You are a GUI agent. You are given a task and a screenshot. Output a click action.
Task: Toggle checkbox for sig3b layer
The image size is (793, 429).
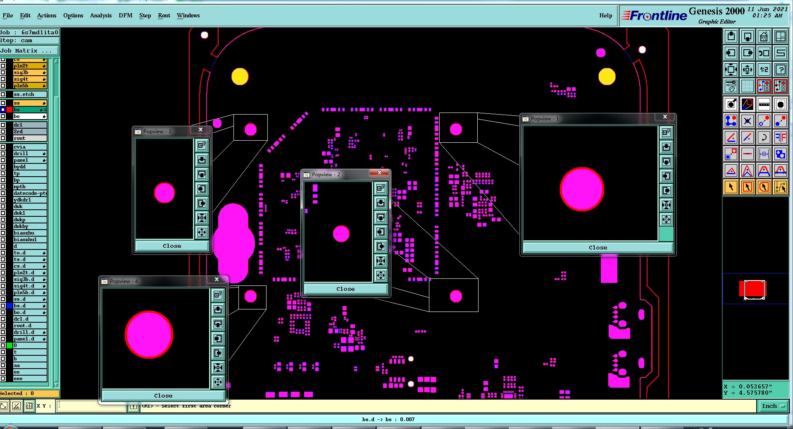point(3,72)
